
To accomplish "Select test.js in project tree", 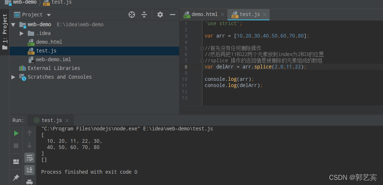I will 46,51.
